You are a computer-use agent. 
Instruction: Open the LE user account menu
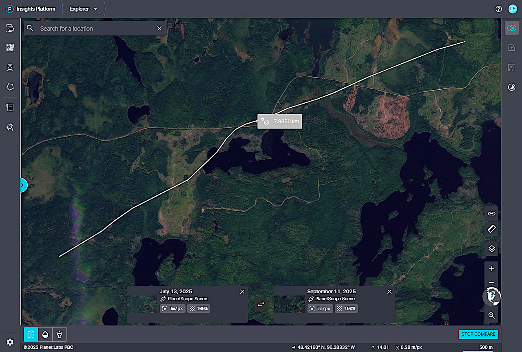pos(513,9)
